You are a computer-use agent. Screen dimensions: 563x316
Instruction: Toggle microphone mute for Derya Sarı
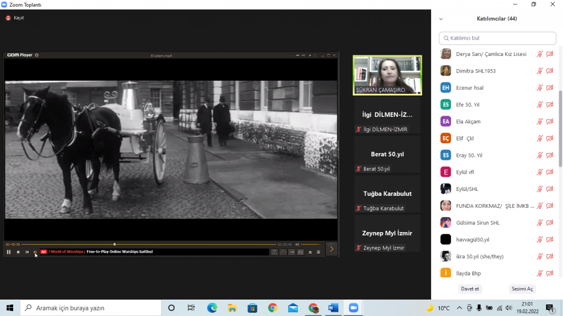click(x=540, y=54)
